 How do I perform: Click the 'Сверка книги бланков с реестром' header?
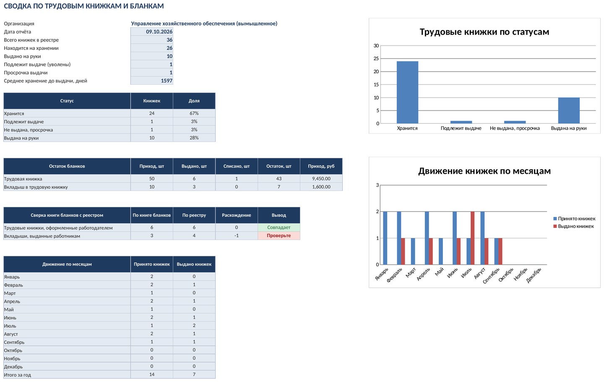[67, 215]
